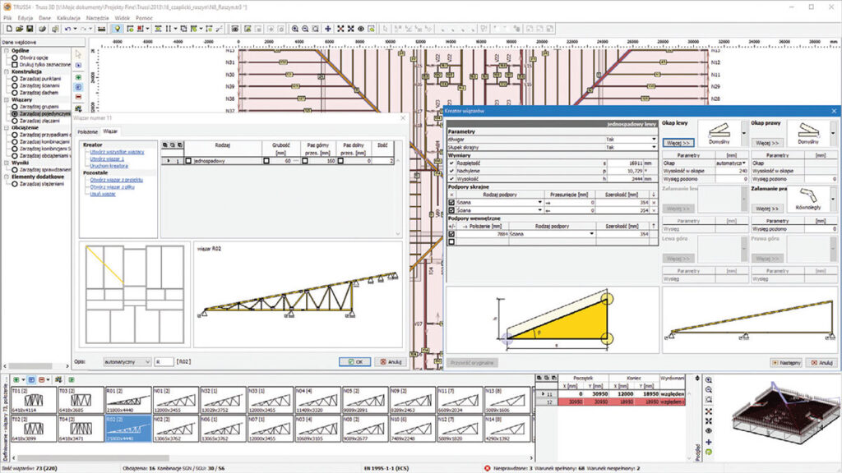Switch to Wiązar tab

click(x=110, y=131)
